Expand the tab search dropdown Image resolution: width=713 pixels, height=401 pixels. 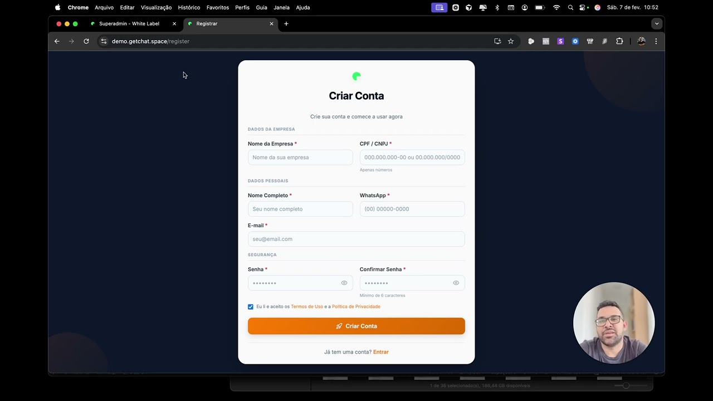coord(657,24)
